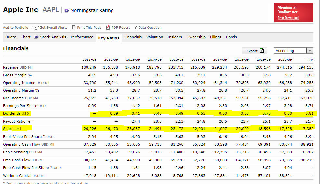Image resolution: width=320 pixels, height=184 pixels.
Task: Go to the Bonds tab
Action: pyautogui.click(x=232, y=37)
